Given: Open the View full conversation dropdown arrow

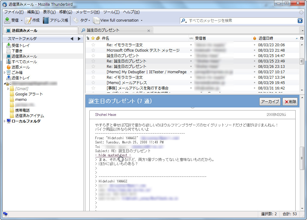Looking at the screenshot, I should 142,20.
